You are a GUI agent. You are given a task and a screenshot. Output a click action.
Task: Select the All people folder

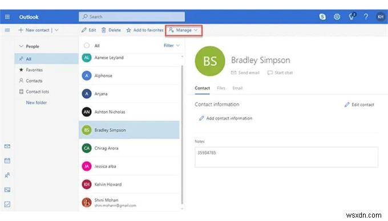pos(47,59)
